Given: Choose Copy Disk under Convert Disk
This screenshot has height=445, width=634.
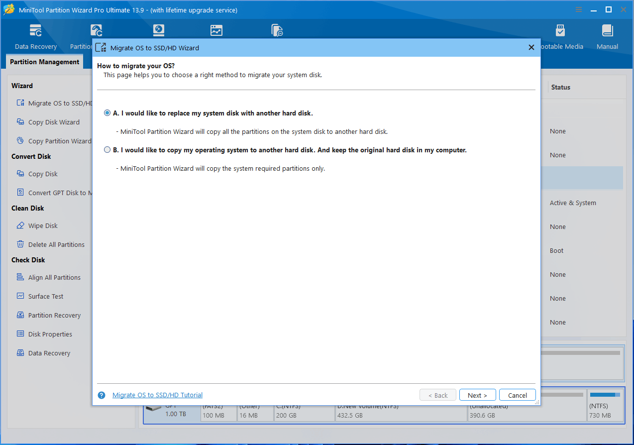Looking at the screenshot, I should coord(37,174).
